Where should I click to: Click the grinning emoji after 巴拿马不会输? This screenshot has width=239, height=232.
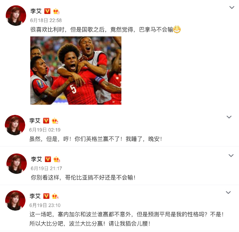coord(177,29)
